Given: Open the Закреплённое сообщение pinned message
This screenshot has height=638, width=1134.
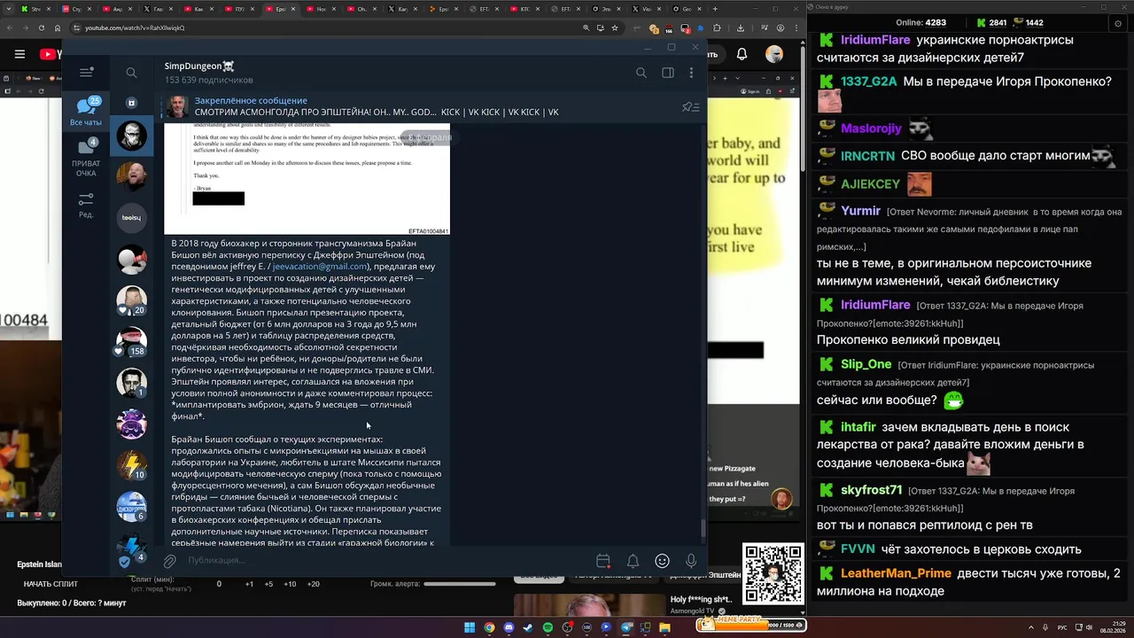Looking at the screenshot, I should [x=377, y=106].
